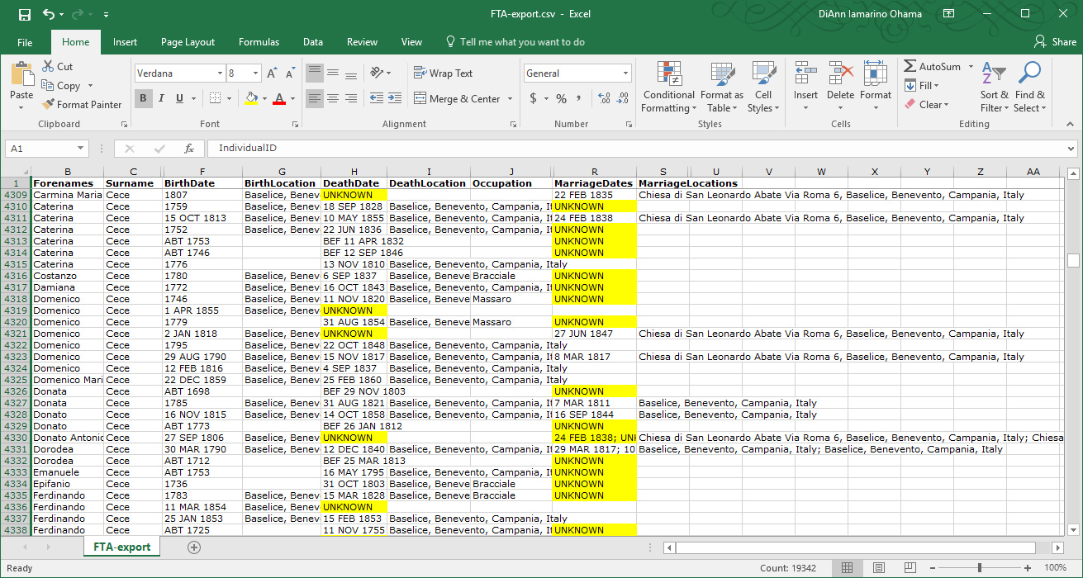Switch to the Formulas ribbon tab

259,41
